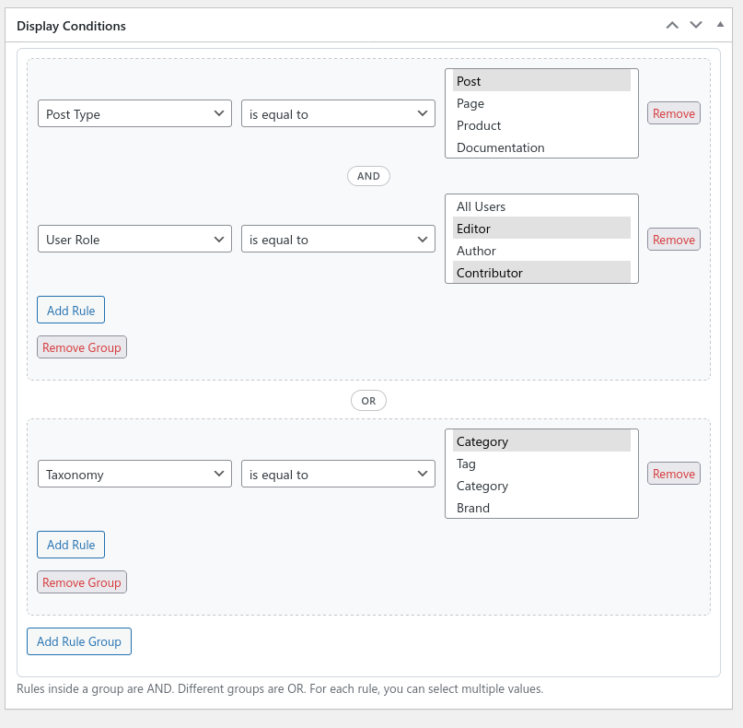Select Contributor in role list
This screenshot has height=728, width=743.
pos(541,273)
